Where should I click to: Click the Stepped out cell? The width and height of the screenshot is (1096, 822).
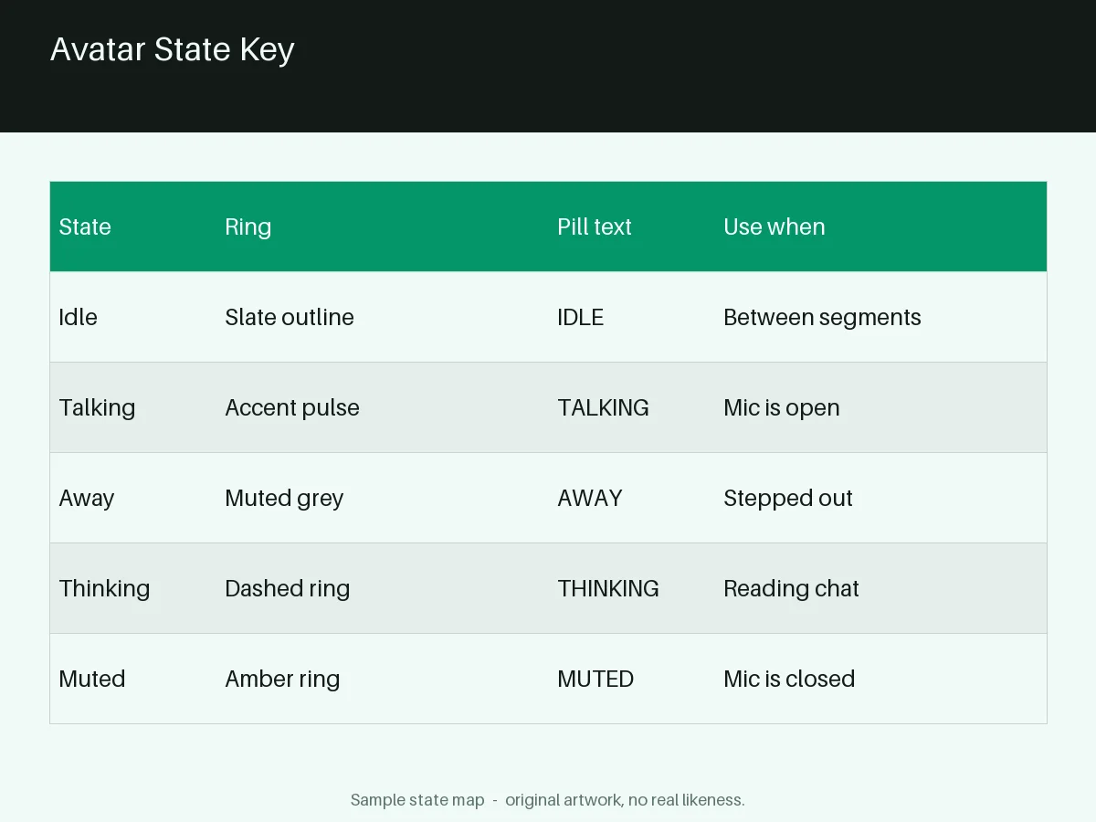788,498
